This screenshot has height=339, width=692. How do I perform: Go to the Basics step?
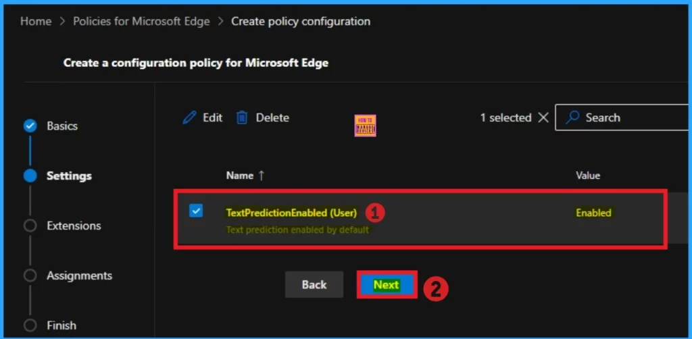point(62,126)
